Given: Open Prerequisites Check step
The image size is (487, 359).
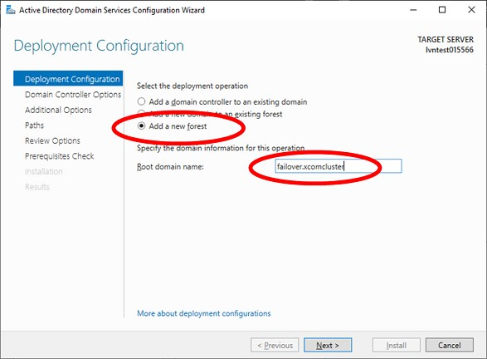Looking at the screenshot, I should click(x=60, y=156).
